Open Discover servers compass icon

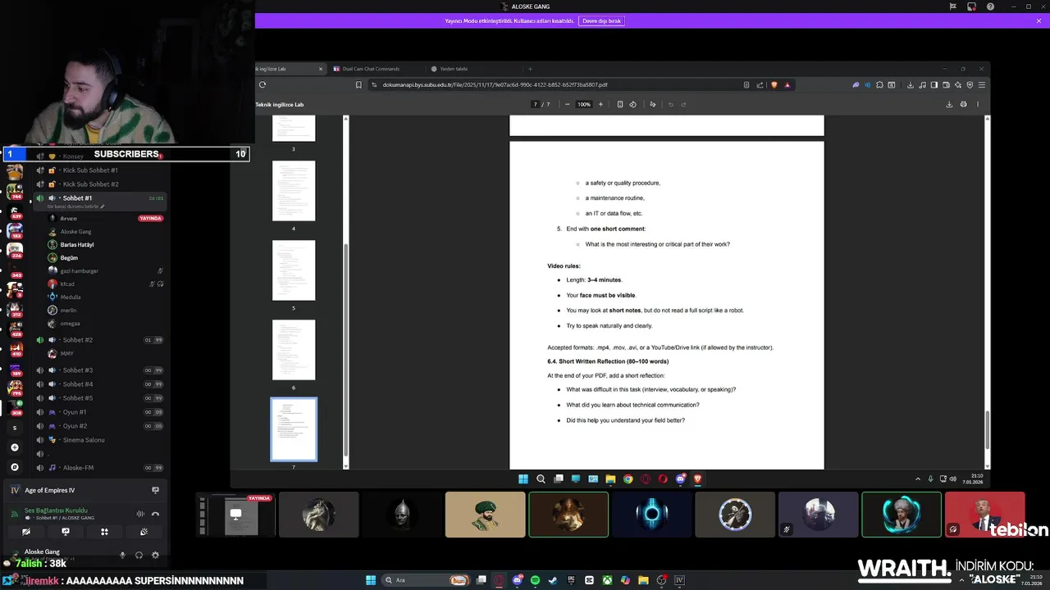[14, 467]
